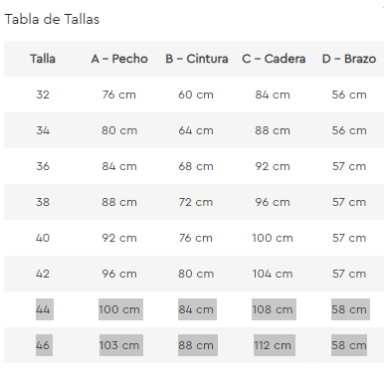384x387 pixels.
Task: Click the highlighted 100 cm chest cell
Action: click(x=120, y=309)
